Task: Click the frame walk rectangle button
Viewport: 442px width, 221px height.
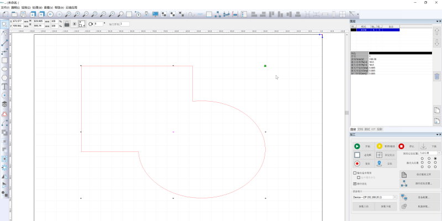Action: 364,155
